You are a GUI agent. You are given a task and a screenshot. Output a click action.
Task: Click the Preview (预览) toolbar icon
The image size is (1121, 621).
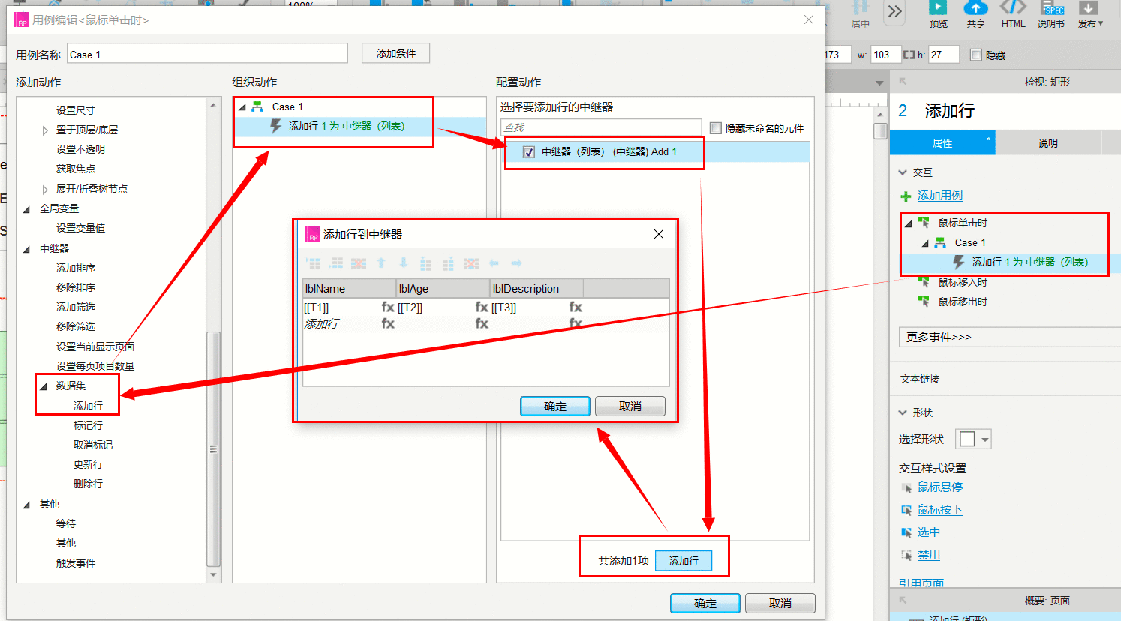938,8
